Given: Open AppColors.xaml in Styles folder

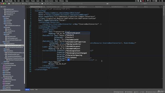Looking at the screenshot, I should (x=11, y=36).
